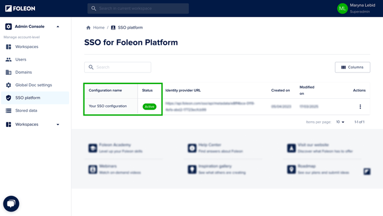Open the Visit our website link

coord(313,145)
